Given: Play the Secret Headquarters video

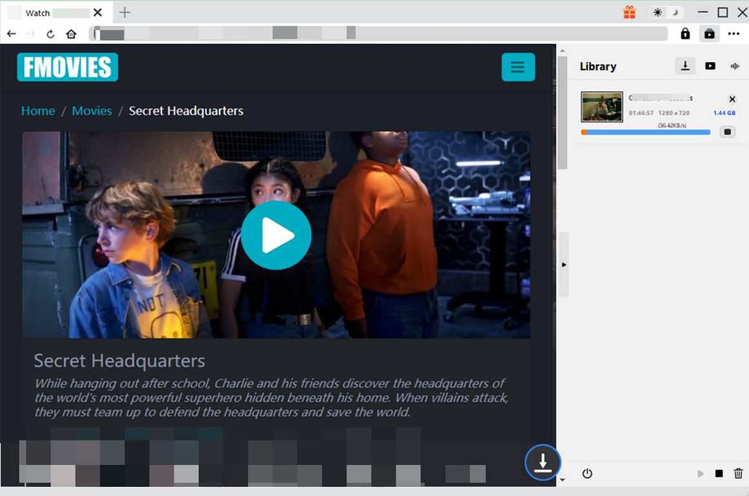Looking at the screenshot, I should 276,235.
